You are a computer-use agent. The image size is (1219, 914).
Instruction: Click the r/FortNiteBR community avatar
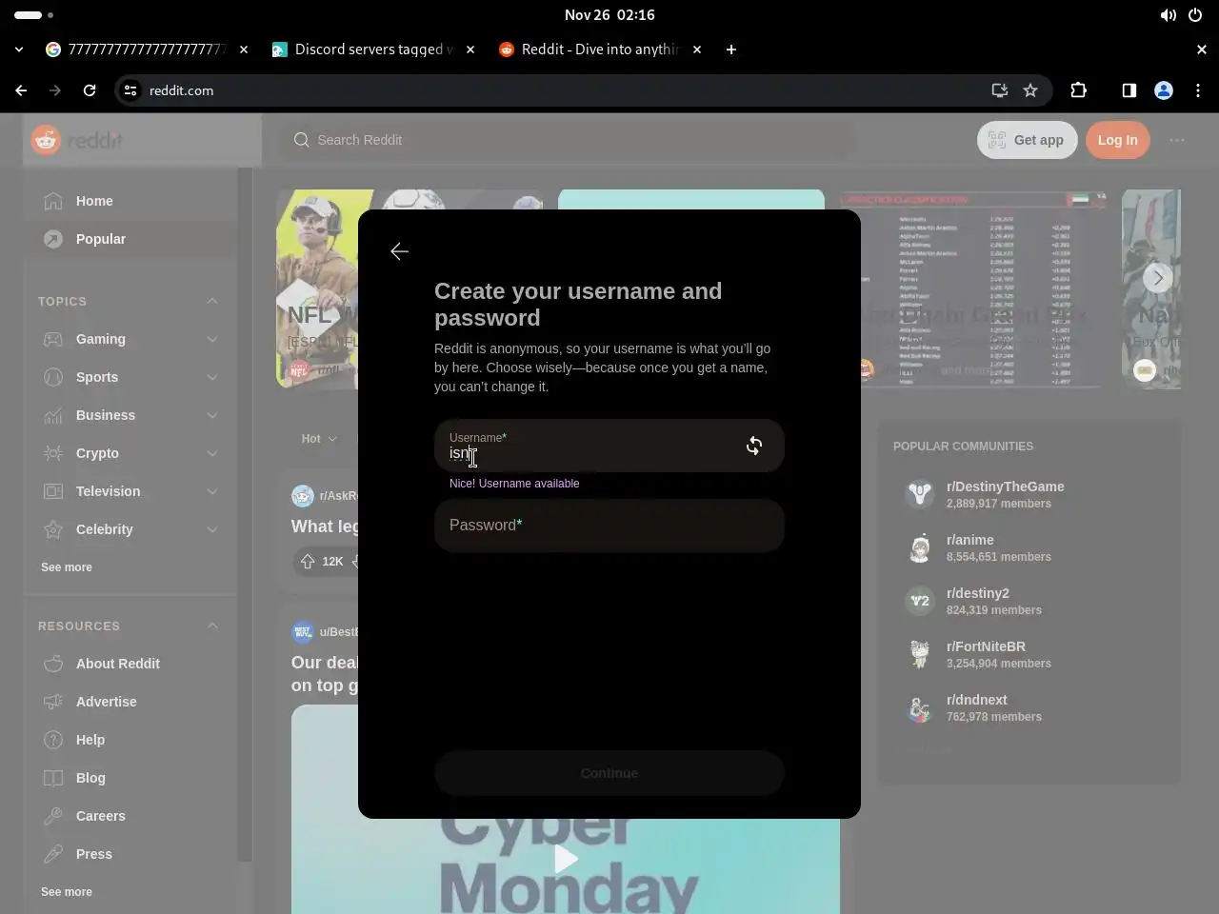[920, 654]
